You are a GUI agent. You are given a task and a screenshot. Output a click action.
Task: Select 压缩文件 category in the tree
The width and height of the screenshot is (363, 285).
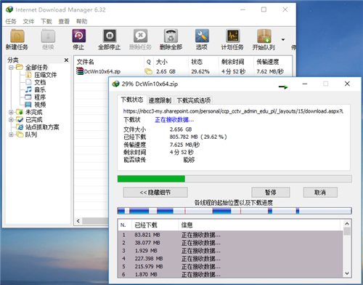pos(45,75)
